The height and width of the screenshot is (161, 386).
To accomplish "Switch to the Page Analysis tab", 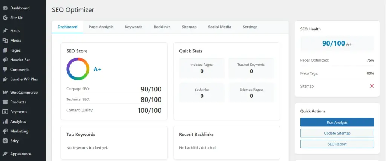I will click(x=101, y=27).
